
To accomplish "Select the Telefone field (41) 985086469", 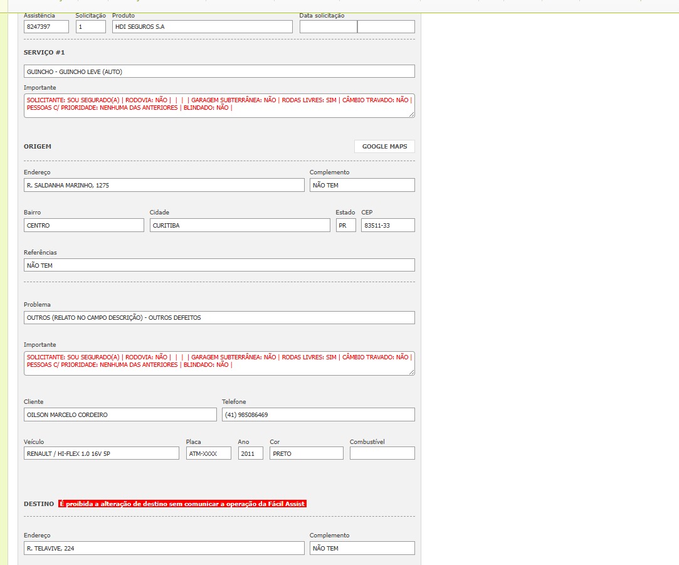I will pyautogui.click(x=318, y=415).
